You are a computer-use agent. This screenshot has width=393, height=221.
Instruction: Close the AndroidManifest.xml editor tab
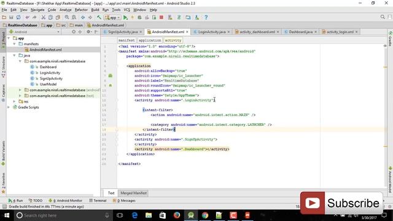point(187,32)
